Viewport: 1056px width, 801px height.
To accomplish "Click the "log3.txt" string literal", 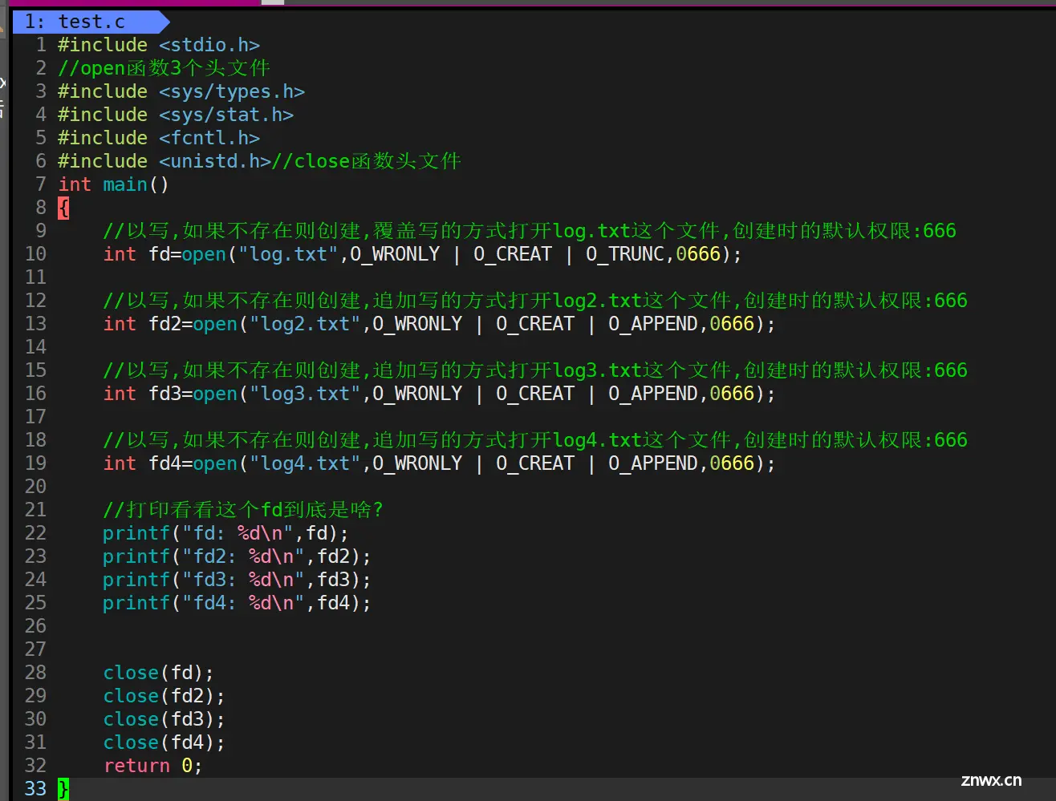I will (x=305, y=394).
